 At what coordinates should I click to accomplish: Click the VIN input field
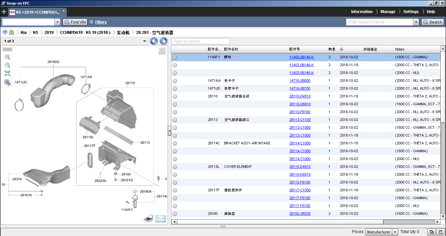(x=28, y=22)
